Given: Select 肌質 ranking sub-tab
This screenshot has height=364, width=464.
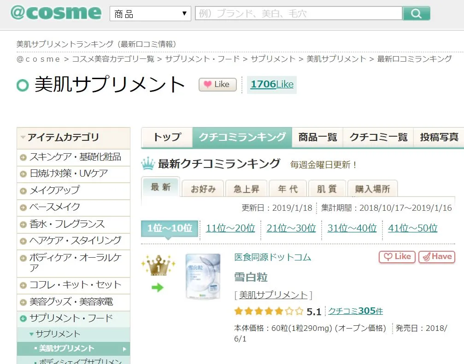Looking at the screenshot, I should click(327, 189).
